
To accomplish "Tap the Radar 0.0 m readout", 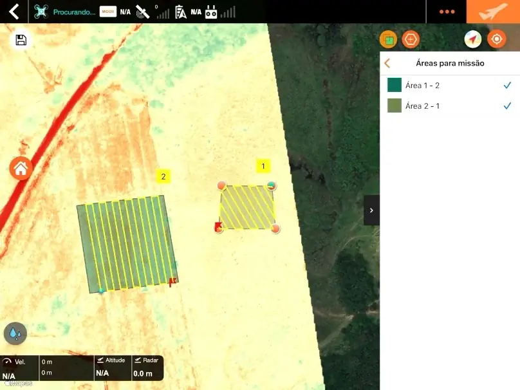I will [147, 367].
